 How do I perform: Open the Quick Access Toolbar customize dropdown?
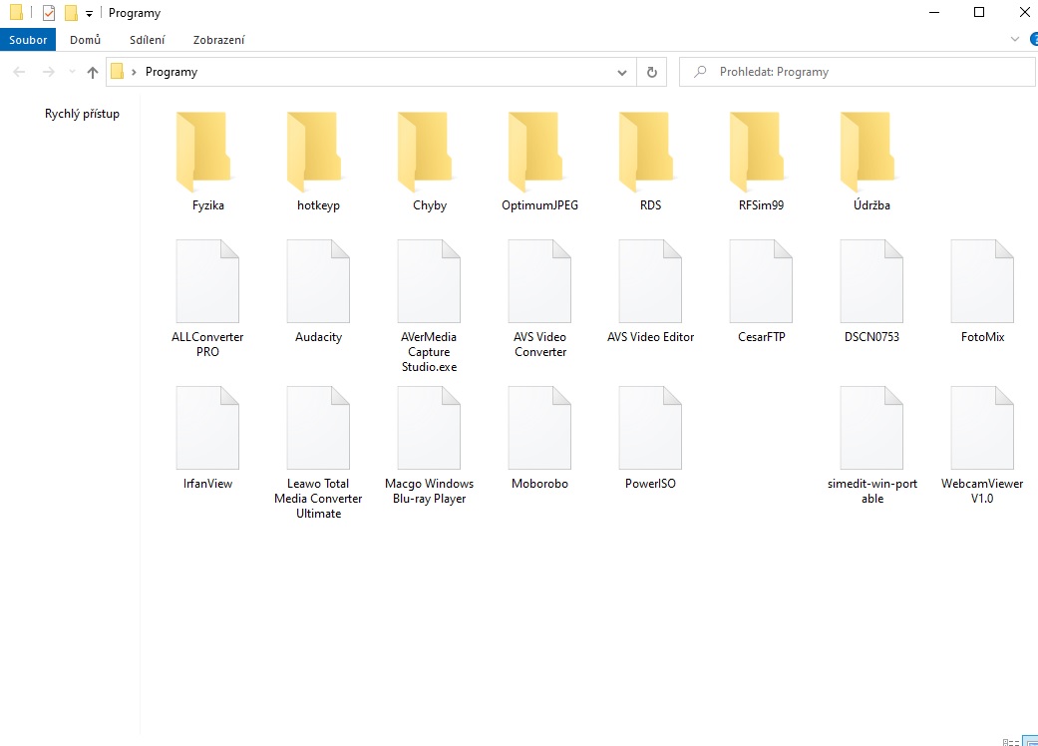[89, 14]
